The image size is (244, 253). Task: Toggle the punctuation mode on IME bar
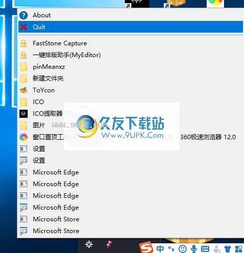point(171,249)
